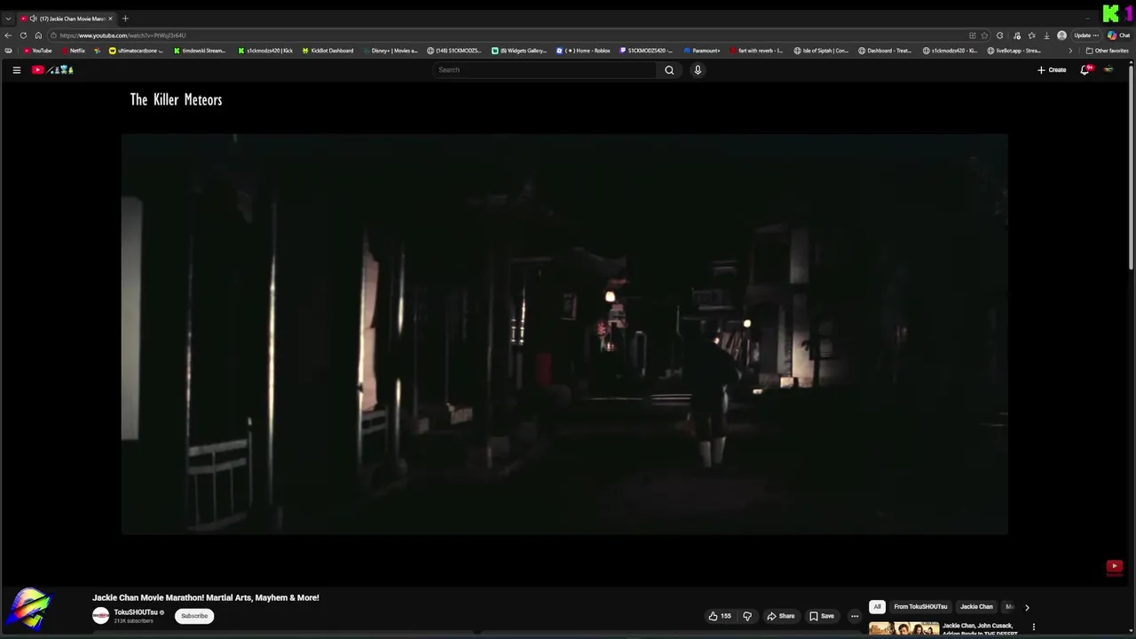Image resolution: width=1136 pixels, height=639 pixels.
Task: Select the From TokuSHOUTsu filter chip
Action: (920, 607)
